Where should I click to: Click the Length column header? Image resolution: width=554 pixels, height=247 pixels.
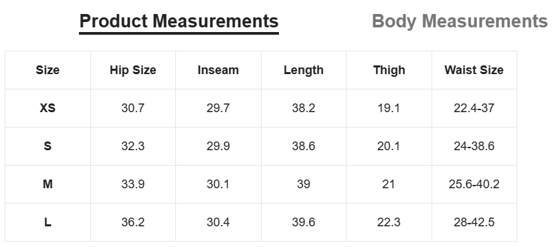point(304,70)
